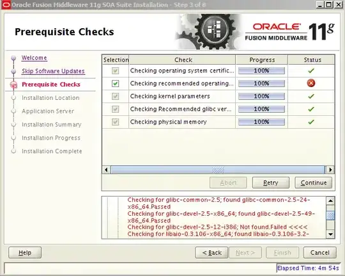The image size is (345, 276).
Task: Click green checkmark status for physical memory
Action: 311,122
